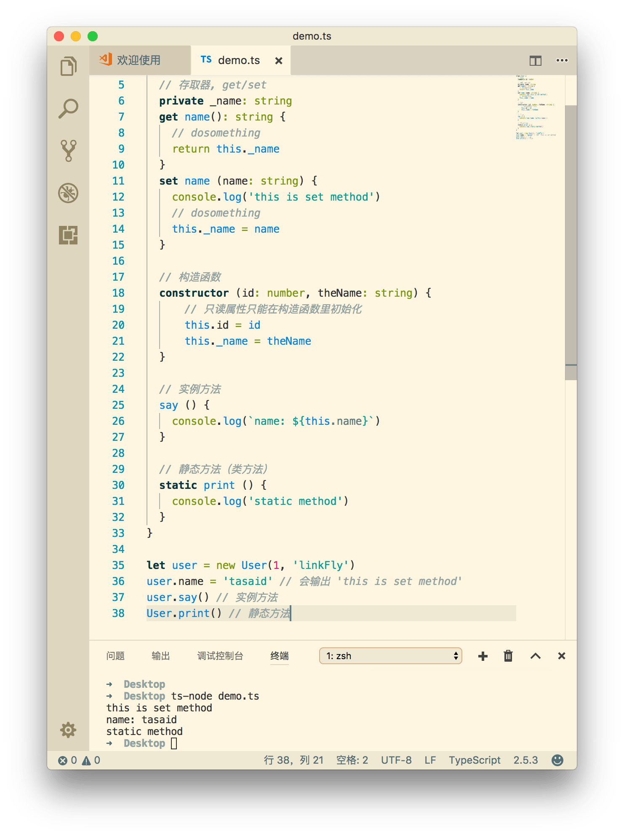Screen dimensions: 624x837
Task: Click in the terminal prompt cursor
Action: 174,743
